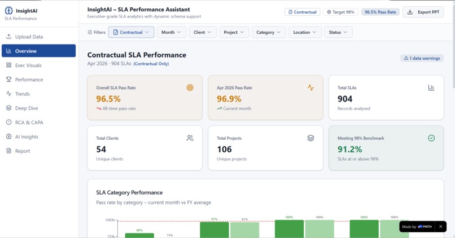Click the 96.9% current month value
The image size is (455, 238).
229,99
